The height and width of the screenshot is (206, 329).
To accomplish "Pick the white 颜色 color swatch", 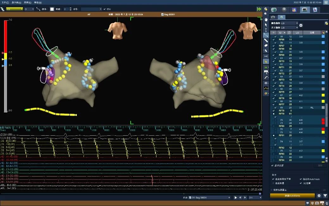I will (52, 9).
